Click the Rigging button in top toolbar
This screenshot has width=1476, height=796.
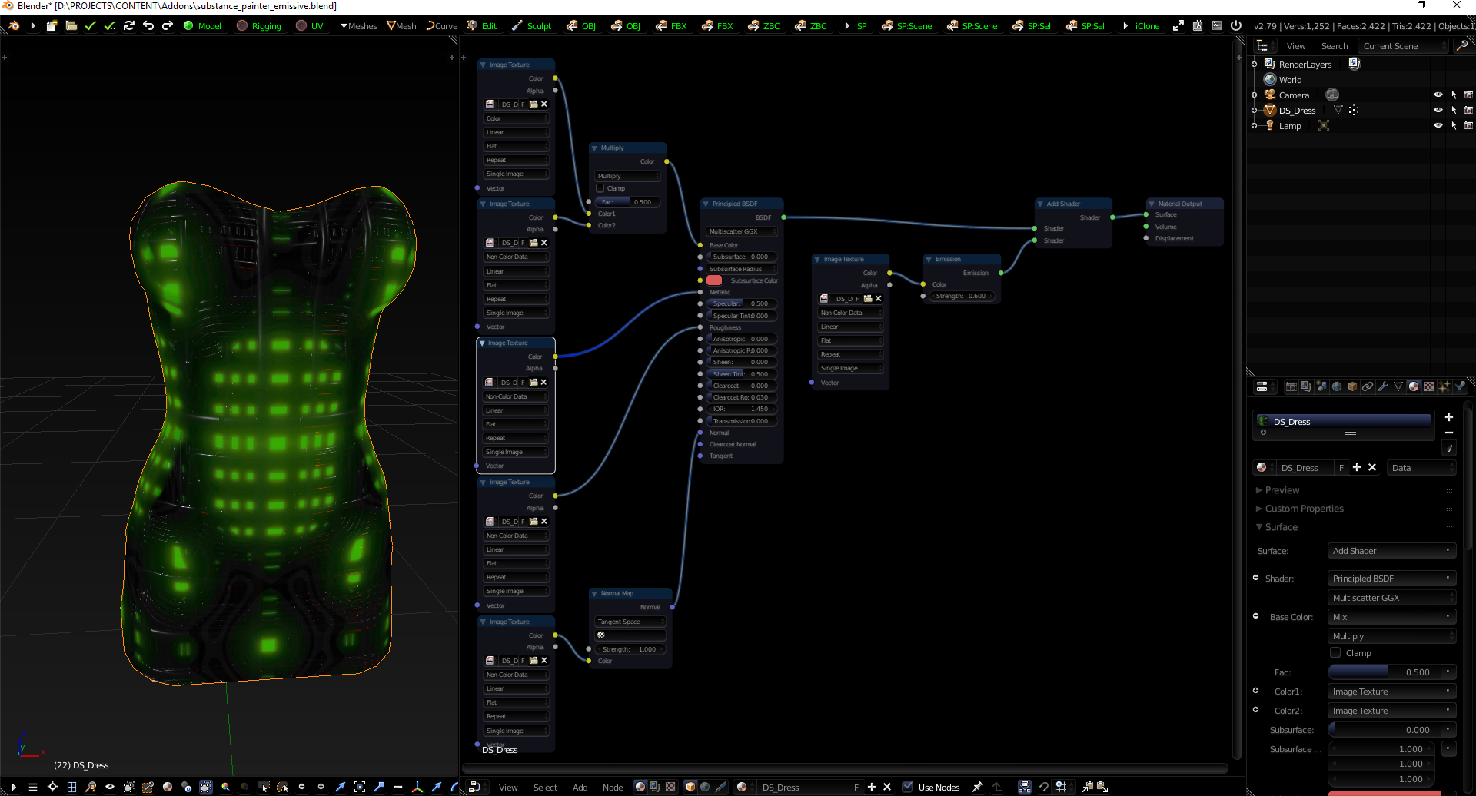pyautogui.click(x=259, y=25)
